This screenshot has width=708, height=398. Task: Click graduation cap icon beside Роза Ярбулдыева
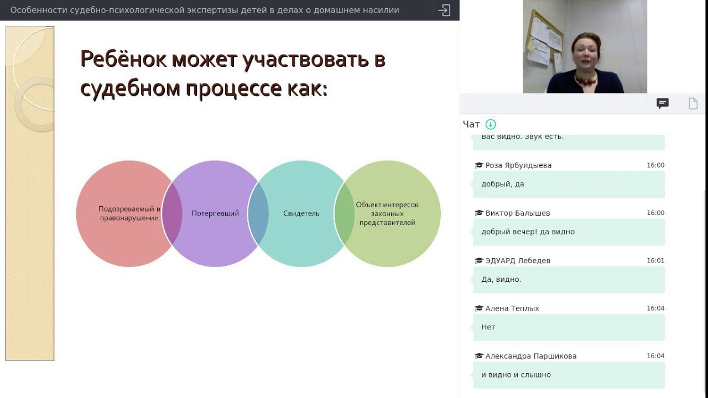pos(479,165)
